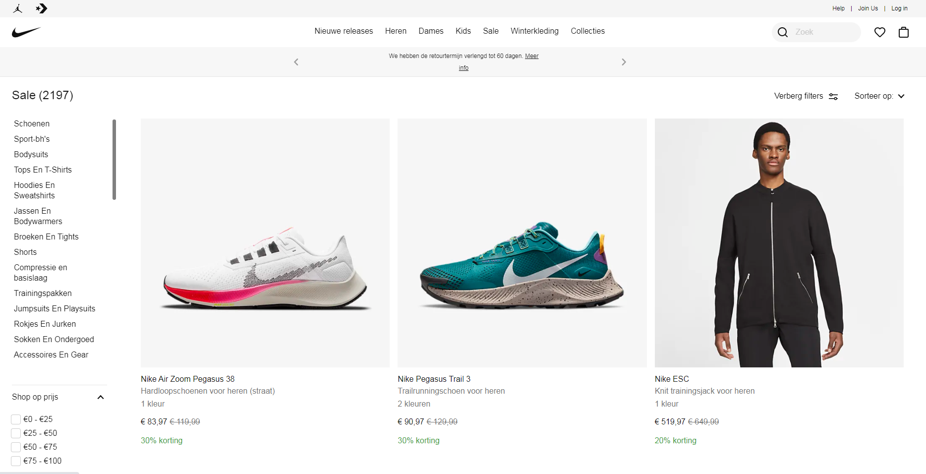Click the Log in link
926x474 pixels.
[x=899, y=8]
